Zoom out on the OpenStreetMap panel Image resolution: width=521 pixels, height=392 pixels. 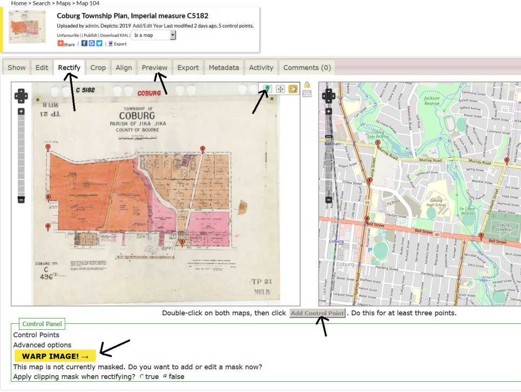(328, 200)
